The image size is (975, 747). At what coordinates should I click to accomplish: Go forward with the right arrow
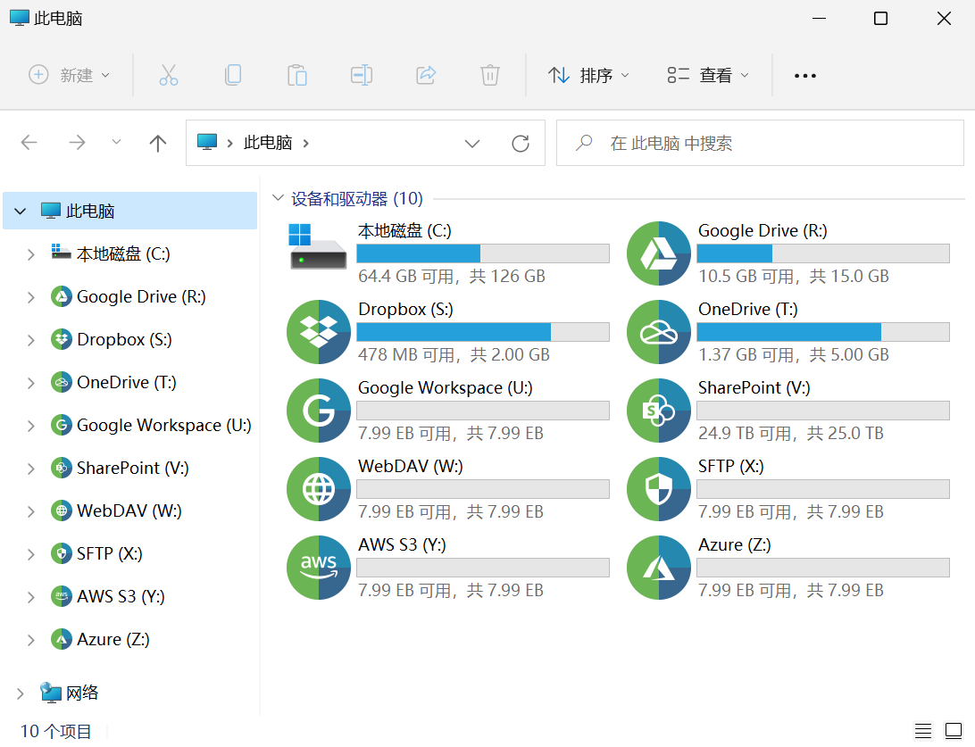pos(77,143)
